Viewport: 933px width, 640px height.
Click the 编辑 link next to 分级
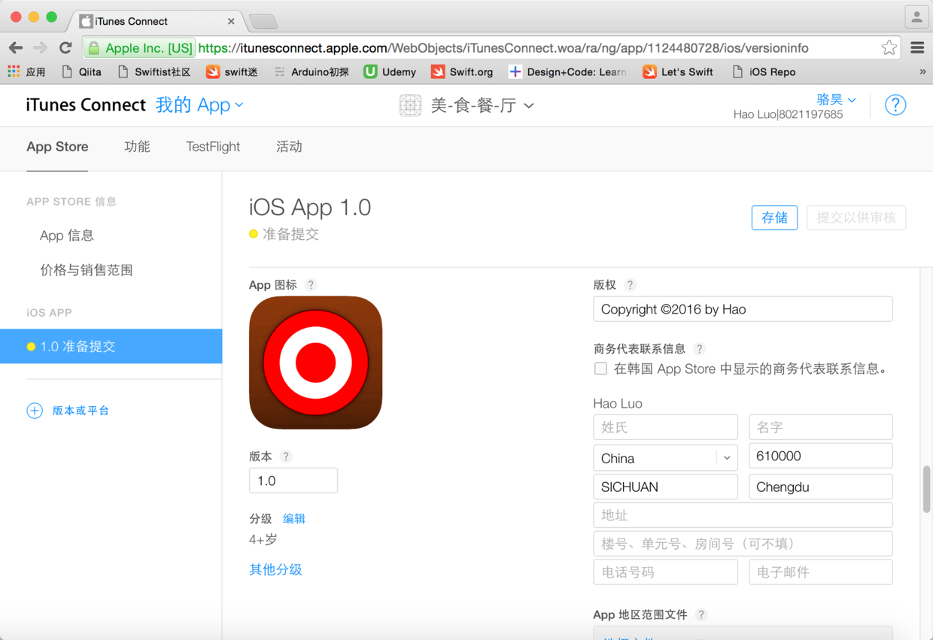294,519
